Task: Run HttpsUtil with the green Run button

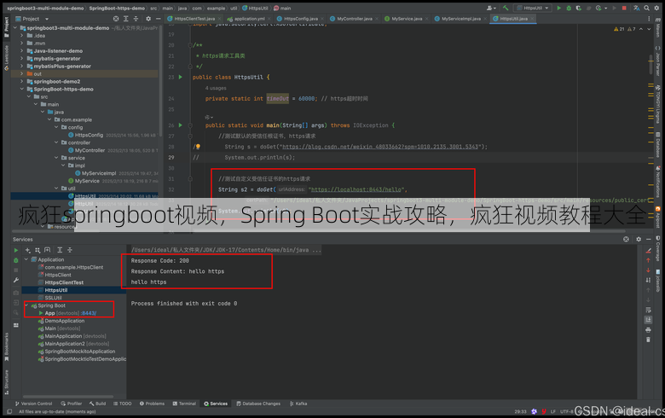Action: tap(558, 8)
